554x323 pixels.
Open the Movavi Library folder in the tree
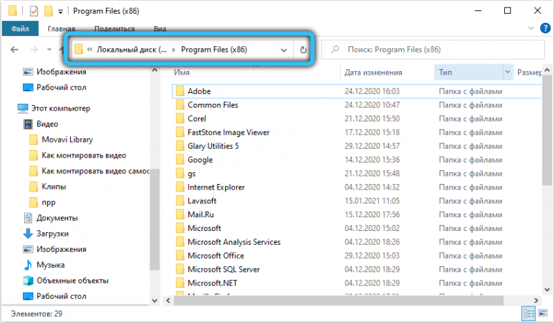point(62,140)
